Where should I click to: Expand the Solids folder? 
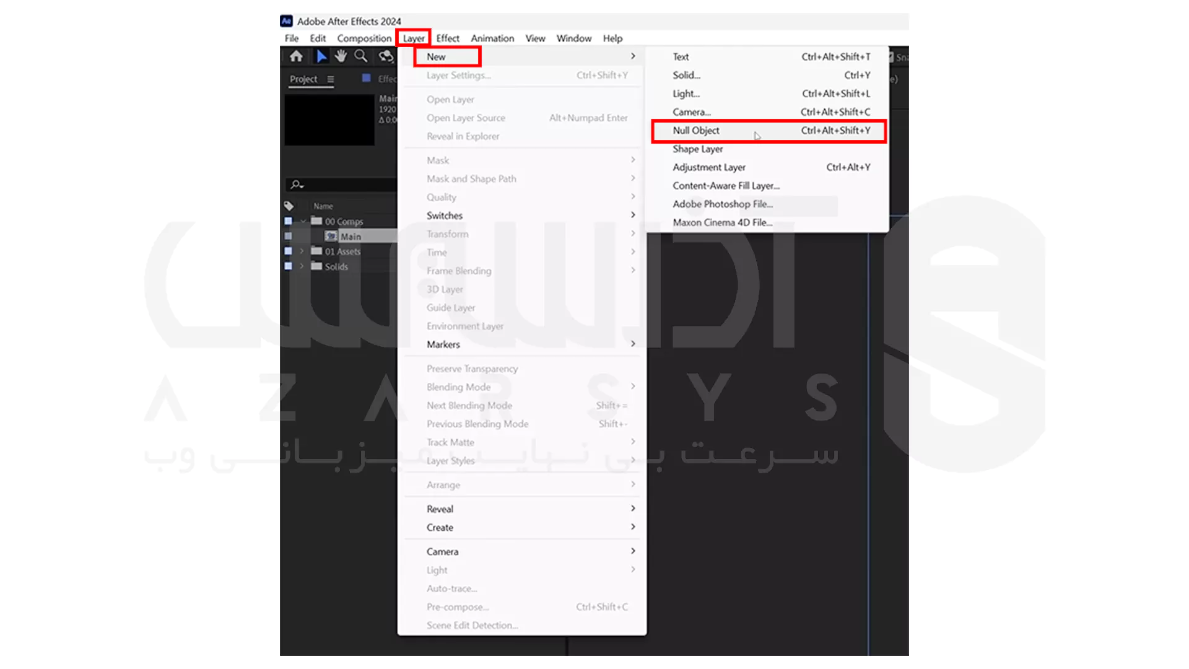[x=302, y=266]
